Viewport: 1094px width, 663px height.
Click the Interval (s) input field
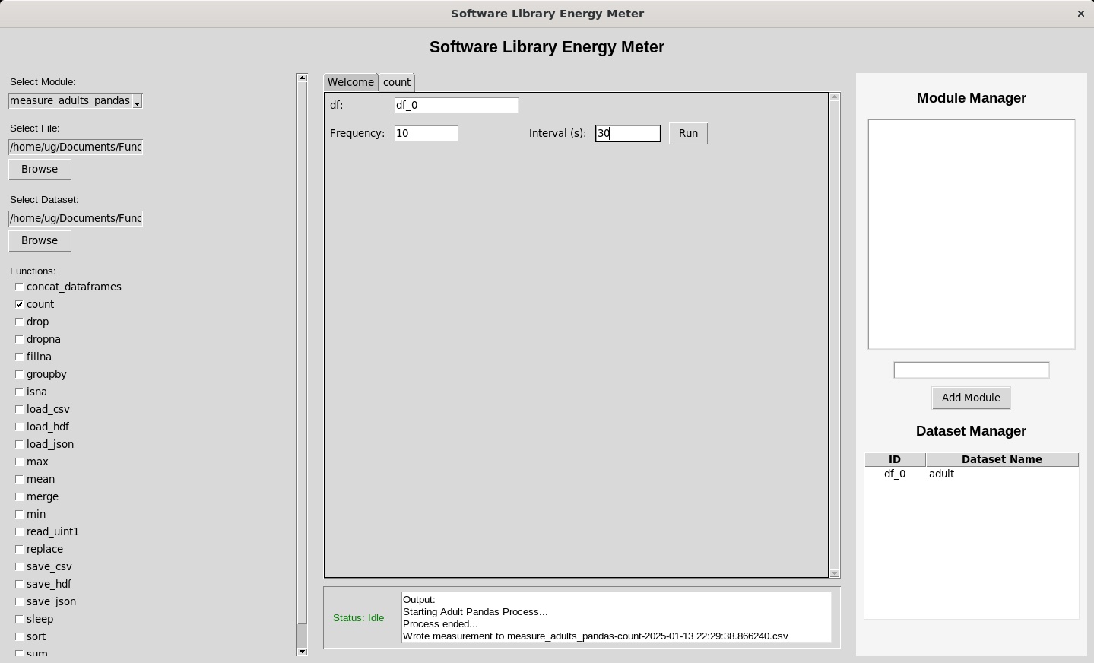628,133
